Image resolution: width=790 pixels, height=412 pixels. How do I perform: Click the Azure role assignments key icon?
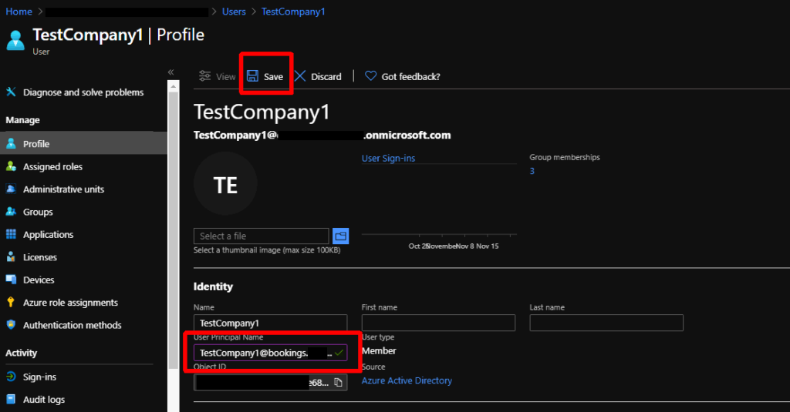pos(11,302)
